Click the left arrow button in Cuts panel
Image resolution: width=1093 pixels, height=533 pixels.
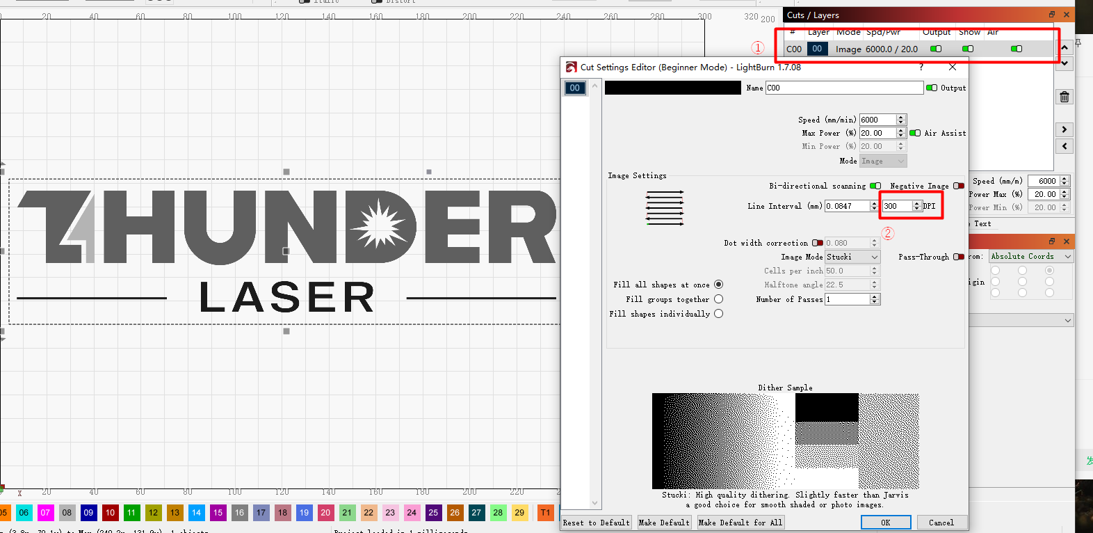[1064, 146]
